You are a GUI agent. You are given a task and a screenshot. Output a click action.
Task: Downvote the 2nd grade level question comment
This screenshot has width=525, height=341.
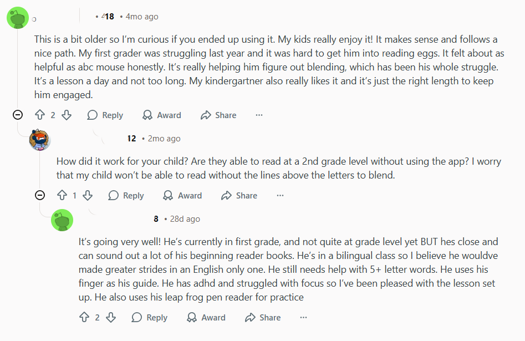click(x=88, y=196)
